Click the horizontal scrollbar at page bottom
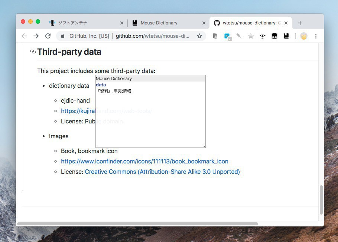 click(x=137, y=224)
